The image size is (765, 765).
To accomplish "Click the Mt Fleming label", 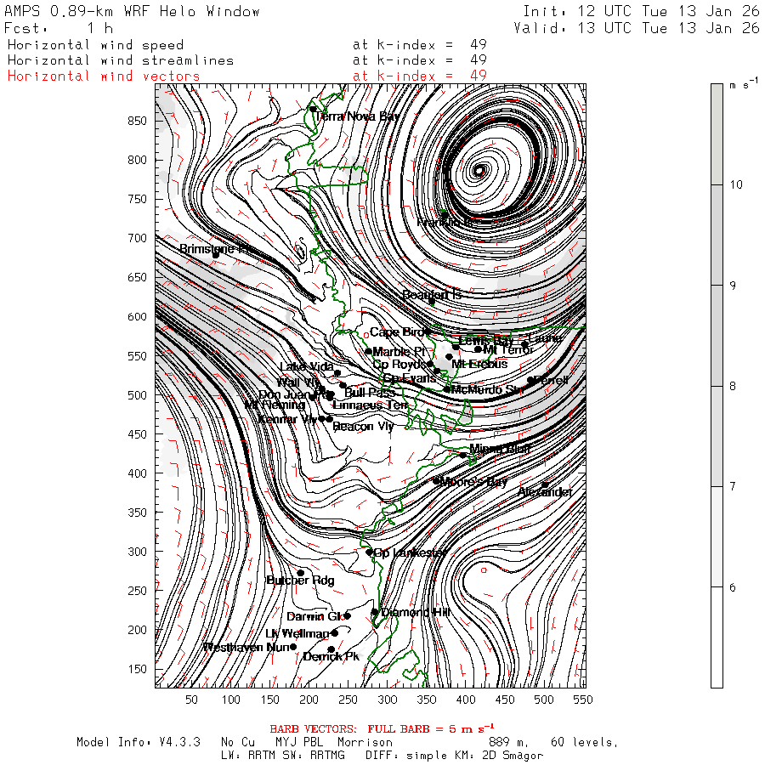I will [x=275, y=405].
